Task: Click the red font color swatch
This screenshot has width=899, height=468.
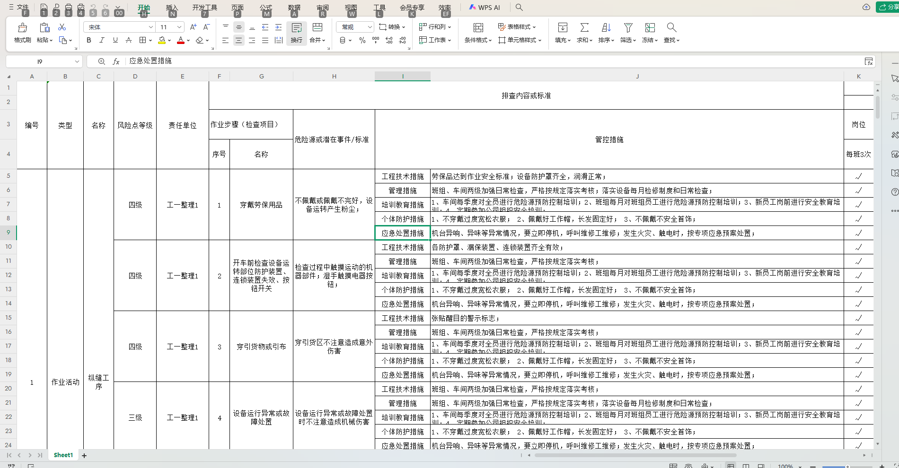Action: pyautogui.click(x=180, y=41)
